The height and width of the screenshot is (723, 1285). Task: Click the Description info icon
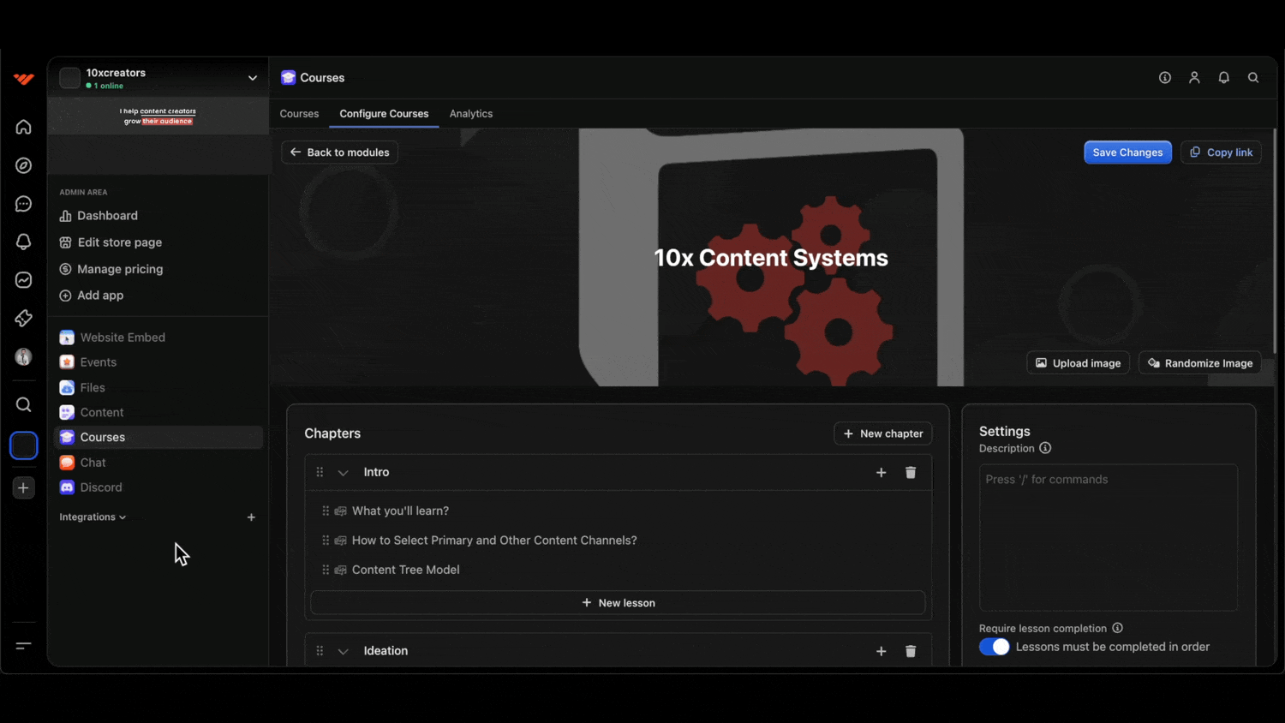tap(1045, 448)
